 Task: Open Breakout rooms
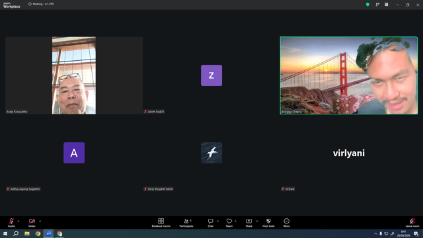161,223
